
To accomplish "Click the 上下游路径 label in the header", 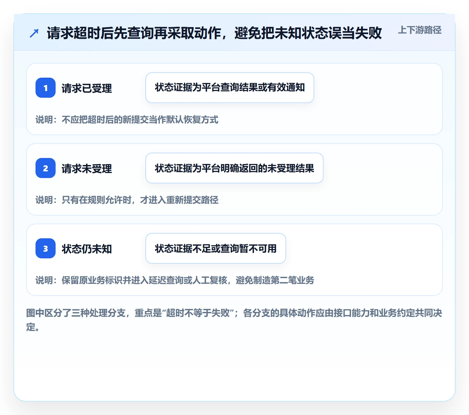I will 420,30.
